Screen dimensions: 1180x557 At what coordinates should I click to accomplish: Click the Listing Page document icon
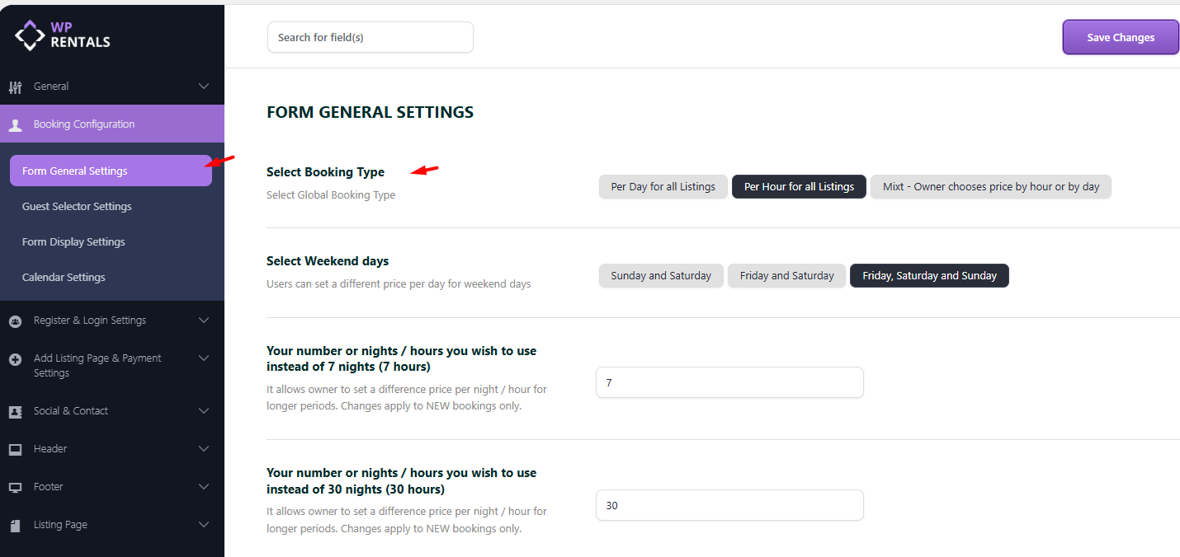tap(15, 525)
